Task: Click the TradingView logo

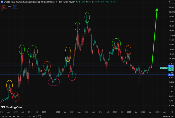Action: tap(12, 107)
